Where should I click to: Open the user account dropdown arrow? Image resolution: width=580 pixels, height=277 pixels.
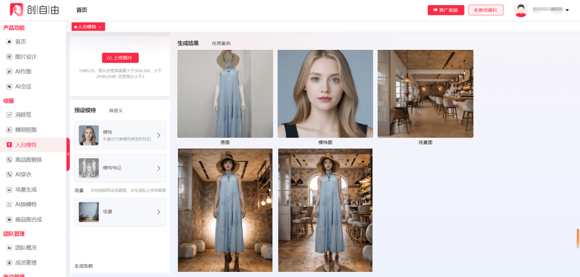tap(567, 10)
